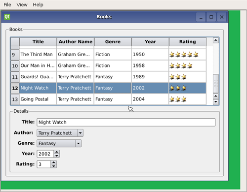Decrease Rating with down arrow
247x192 pixels.
pos(54,166)
